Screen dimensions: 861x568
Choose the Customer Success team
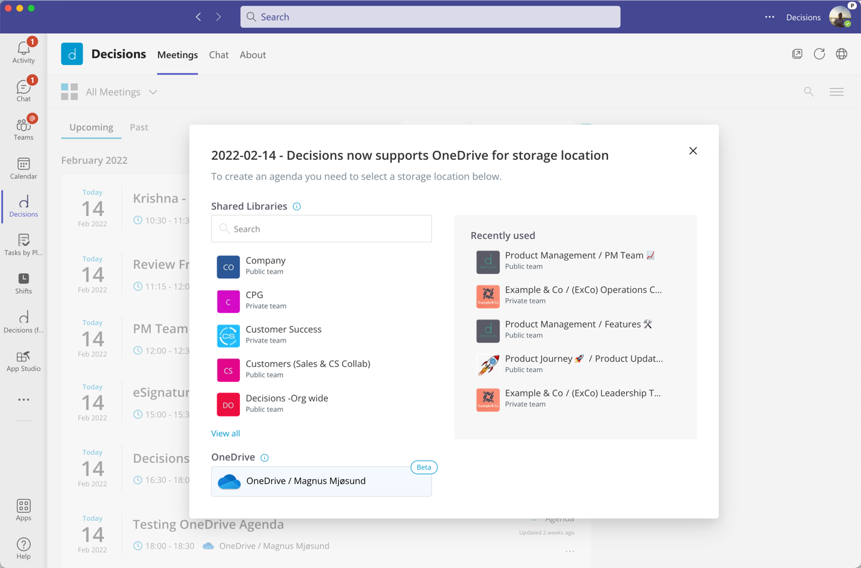(321, 335)
